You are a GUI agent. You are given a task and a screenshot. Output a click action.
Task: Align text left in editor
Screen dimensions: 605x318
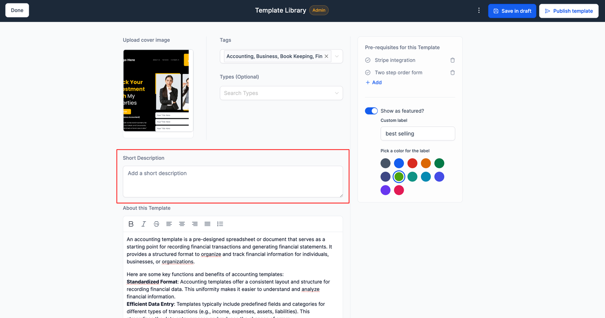(x=169, y=224)
